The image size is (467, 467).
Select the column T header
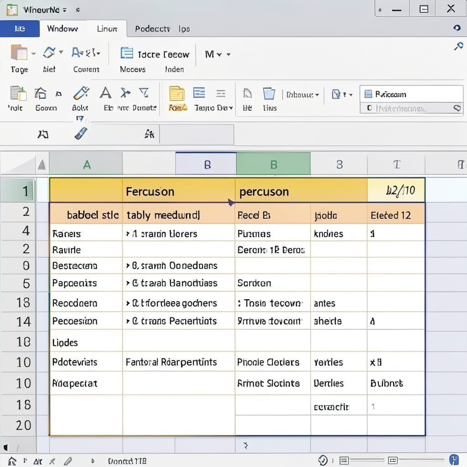coord(396,164)
